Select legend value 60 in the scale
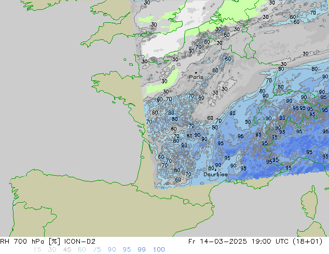Viewport: 329px width, 254px height. [82, 250]
